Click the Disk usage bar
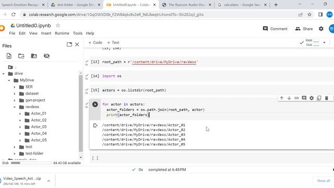334x188 pixels. pos(31,163)
